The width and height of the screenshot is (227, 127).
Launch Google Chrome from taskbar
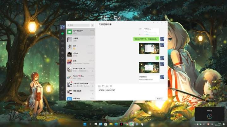(x=127, y=124)
